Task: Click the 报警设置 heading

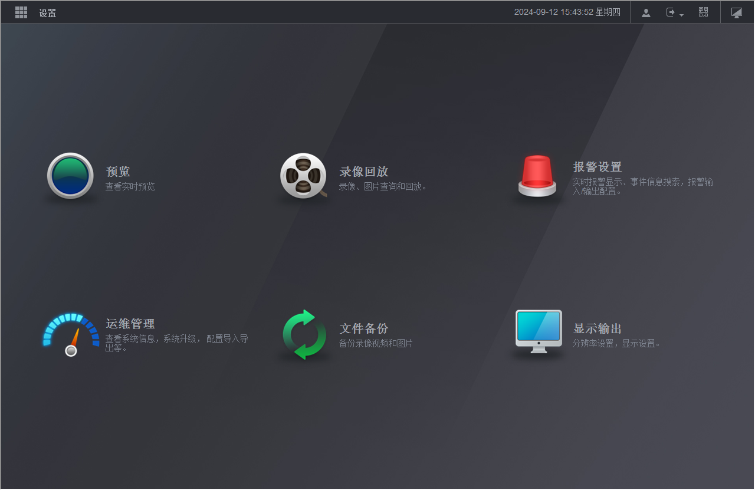Action: point(598,167)
